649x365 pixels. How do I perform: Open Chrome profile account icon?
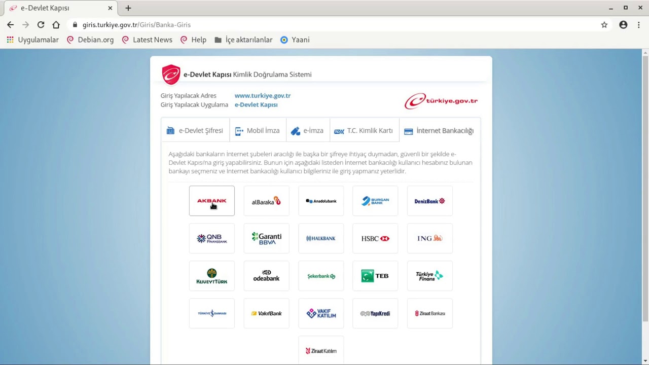click(623, 25)
